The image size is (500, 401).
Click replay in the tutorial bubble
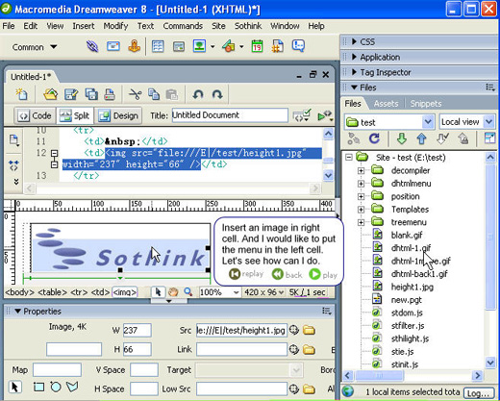point(246,274)
